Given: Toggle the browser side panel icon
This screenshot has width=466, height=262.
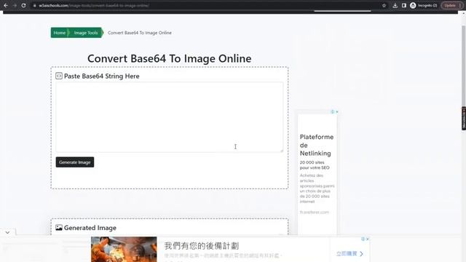Looking at the screenshot, I should (x=404, y=5).
